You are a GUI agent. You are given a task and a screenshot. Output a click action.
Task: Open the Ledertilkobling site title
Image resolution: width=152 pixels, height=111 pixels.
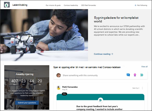[20, 5]
